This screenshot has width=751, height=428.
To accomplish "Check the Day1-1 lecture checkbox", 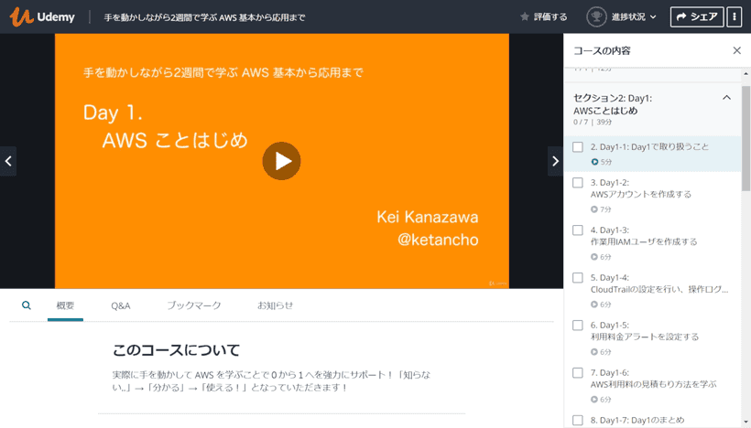I will (578, 147).
